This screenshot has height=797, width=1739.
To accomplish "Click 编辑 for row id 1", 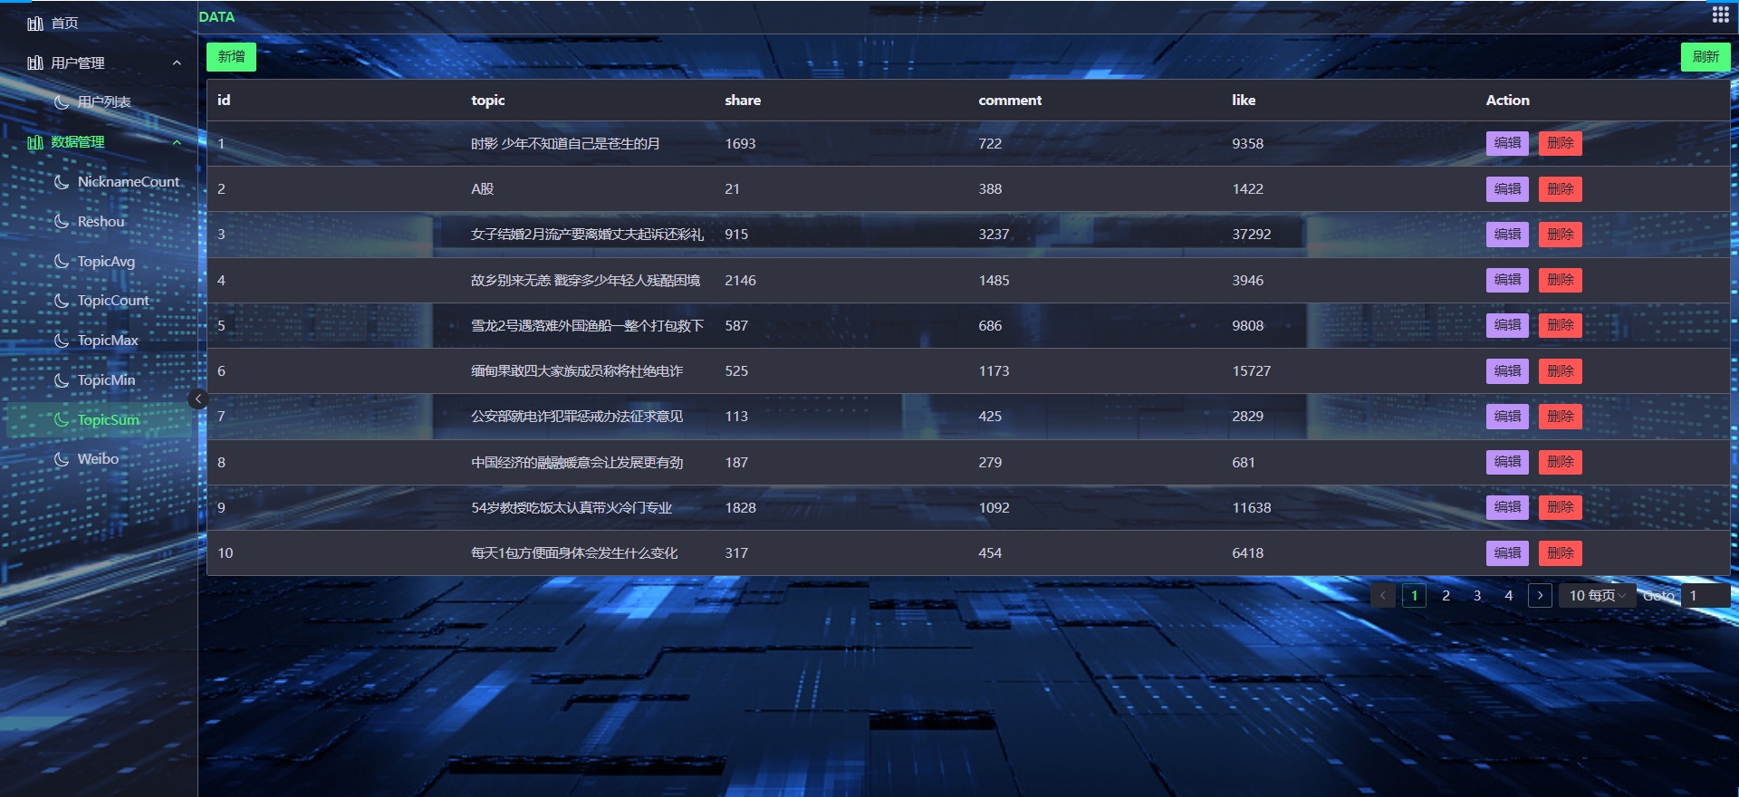I will (1507, 143).
